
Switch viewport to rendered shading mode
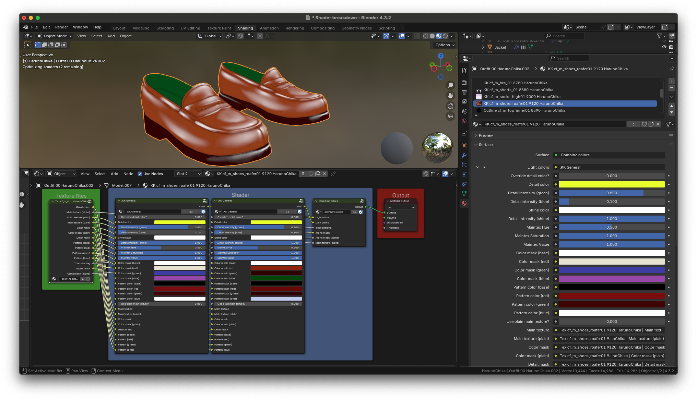(x=445, y=36)
